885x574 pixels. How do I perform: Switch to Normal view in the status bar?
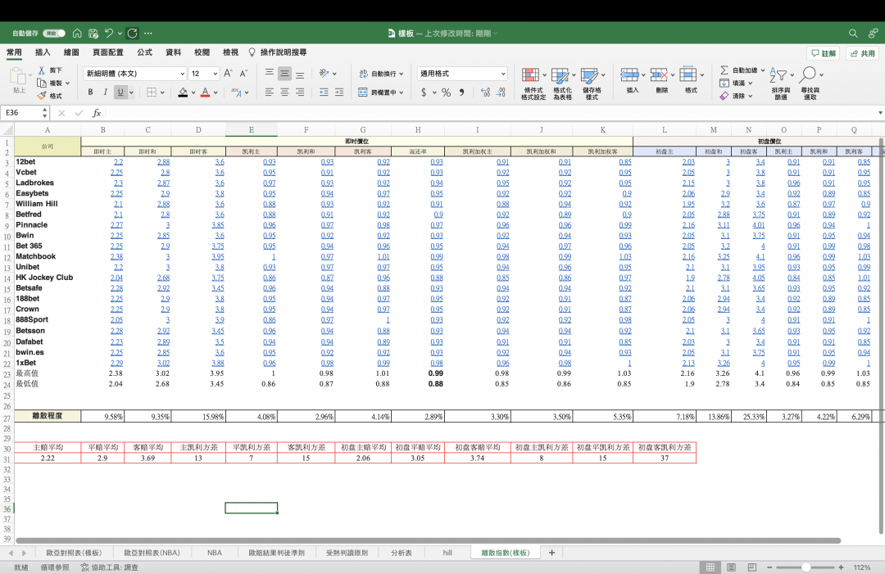[710, 567]
